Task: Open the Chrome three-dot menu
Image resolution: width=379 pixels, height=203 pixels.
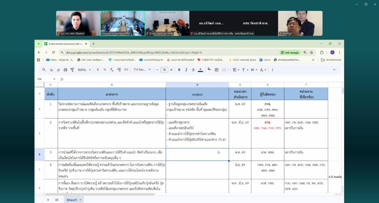Action: [x=339, y=52]
